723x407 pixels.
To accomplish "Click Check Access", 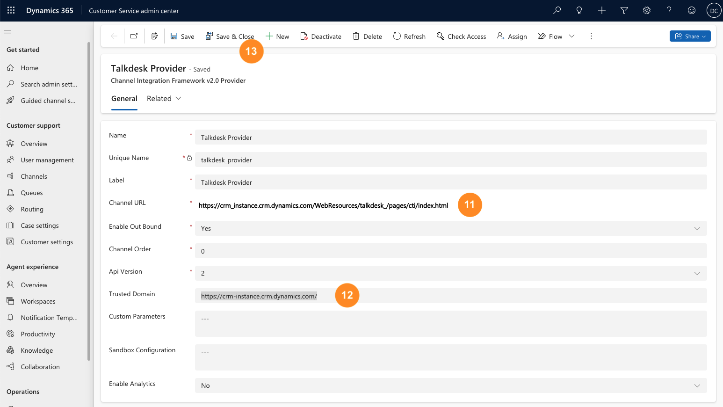I will 461,36.
